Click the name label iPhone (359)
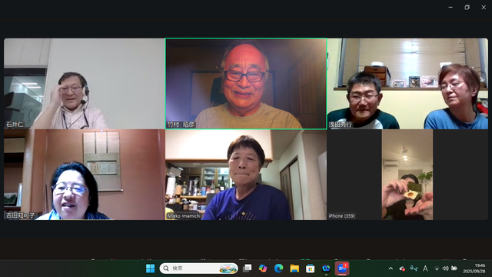Screen dimensions: 492x277 [x=341, y=215]
